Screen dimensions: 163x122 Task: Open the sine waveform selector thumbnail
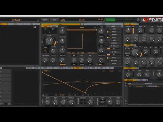pyautogui.click(x=46, y=51)
